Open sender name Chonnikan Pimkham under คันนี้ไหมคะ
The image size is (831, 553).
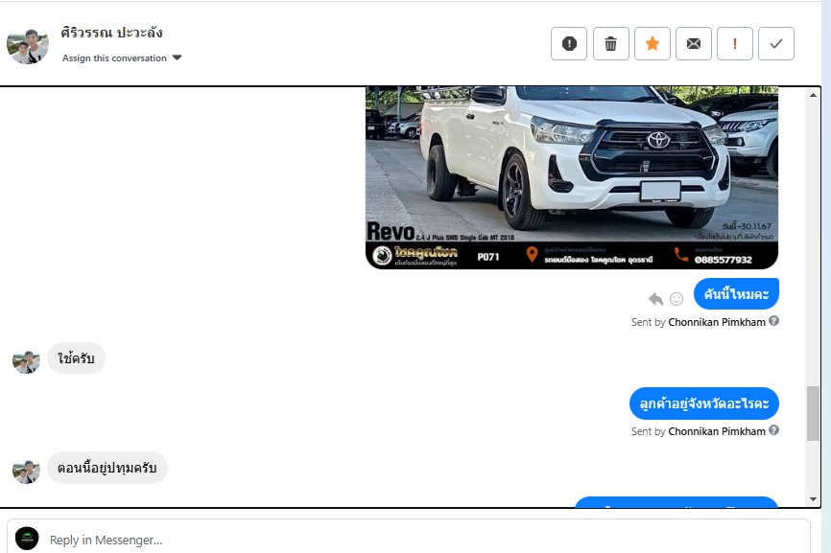click(717, 322)
